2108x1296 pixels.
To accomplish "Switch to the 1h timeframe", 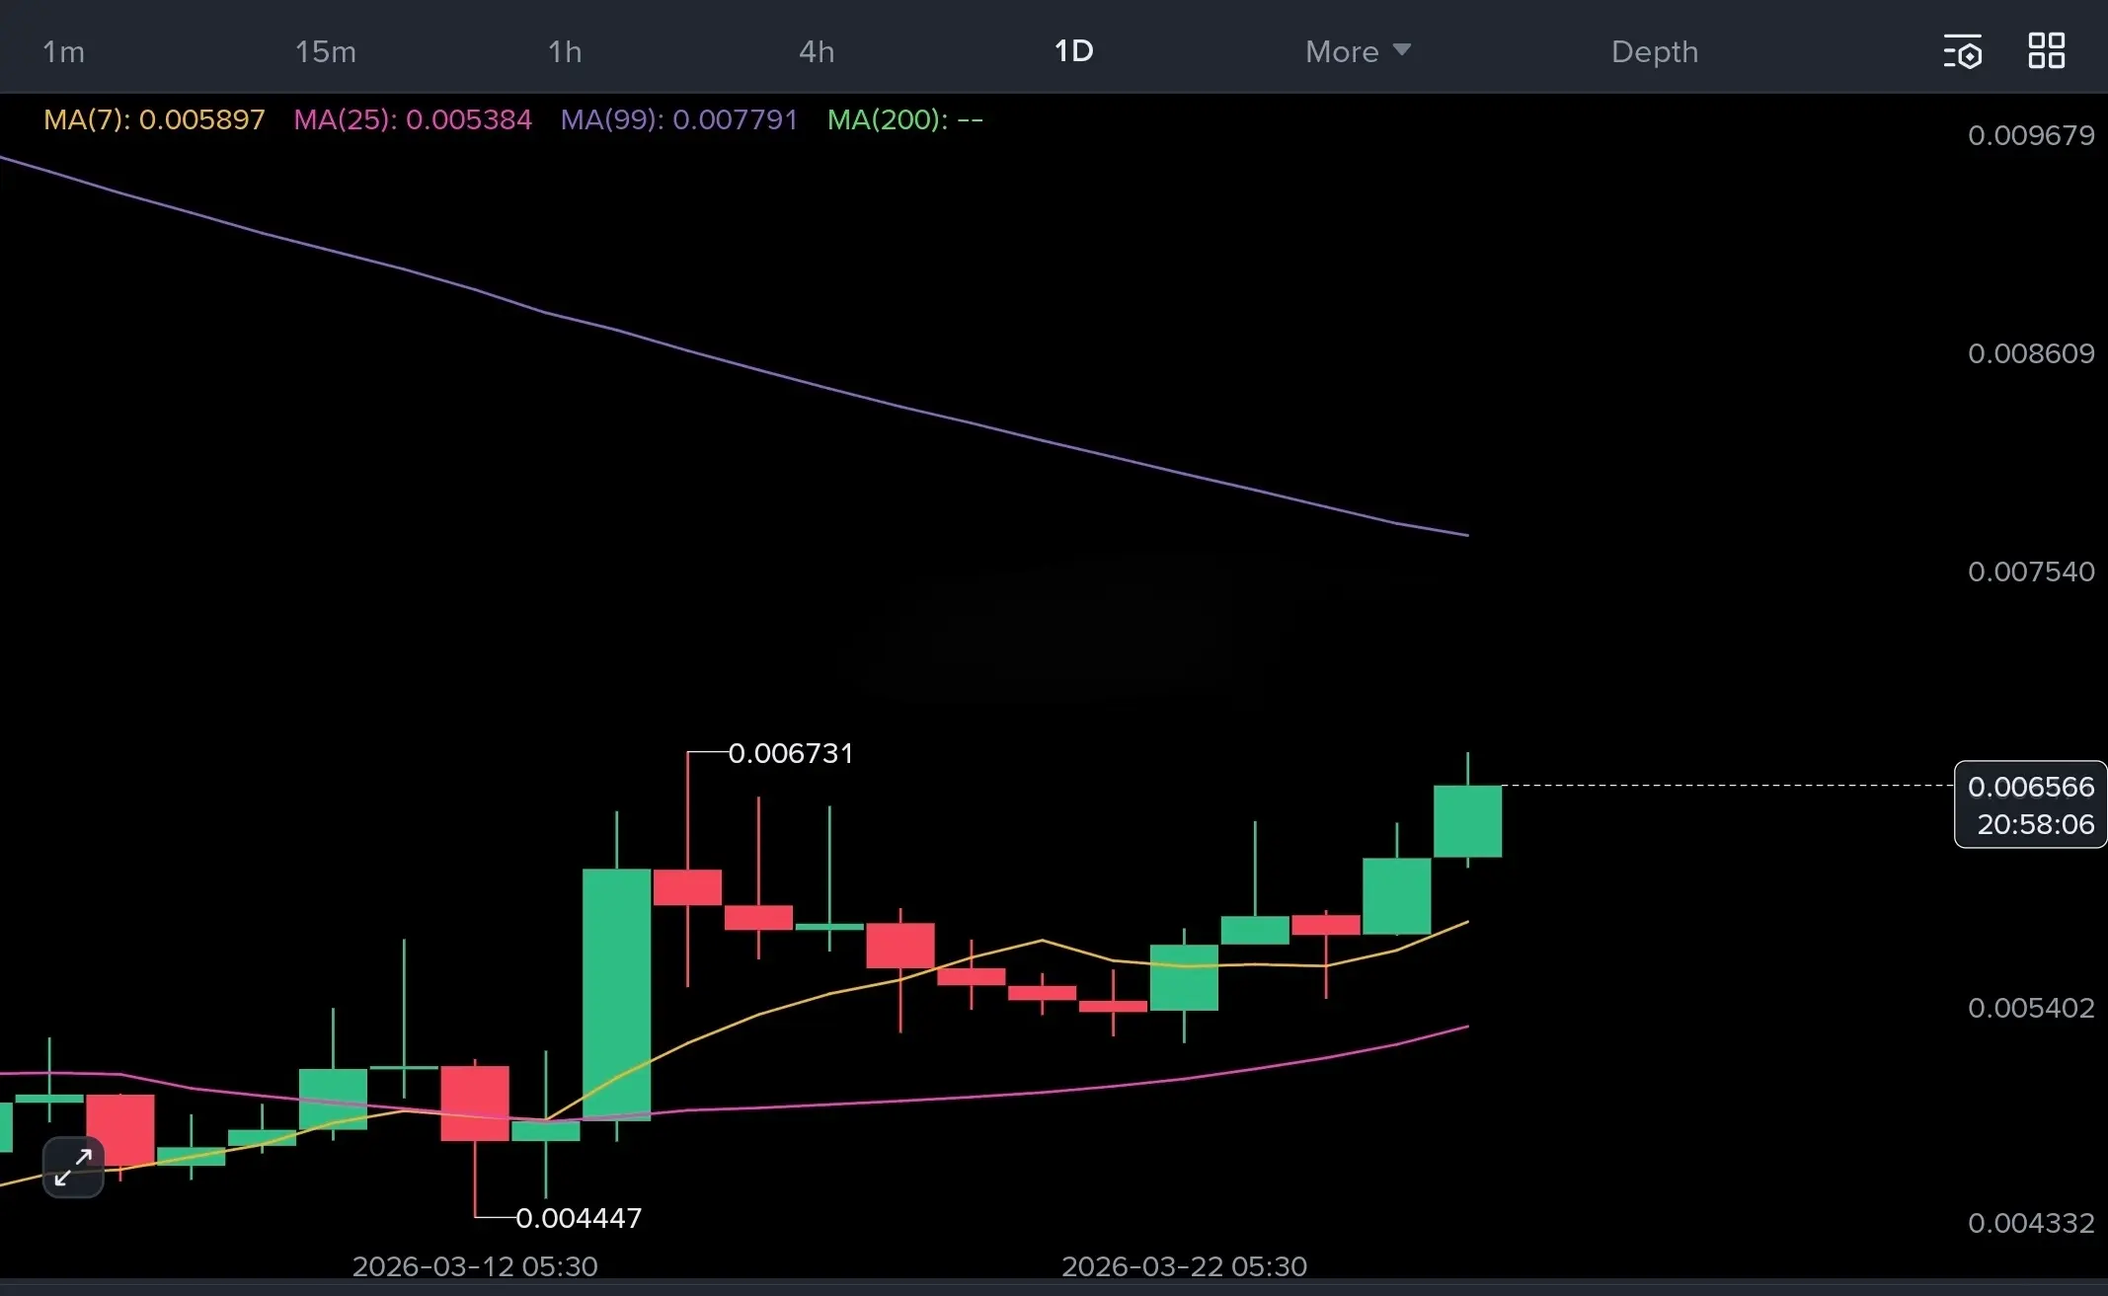I will point(565,51).
